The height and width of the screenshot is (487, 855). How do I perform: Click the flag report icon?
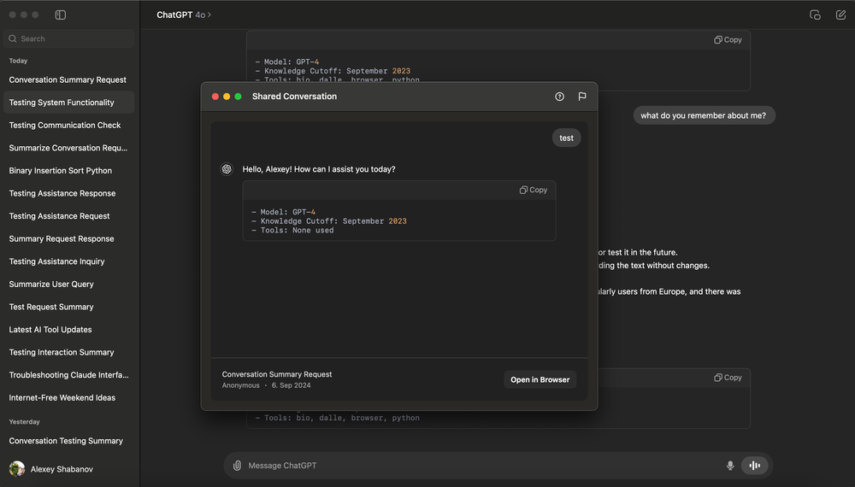tap(582, 97)
